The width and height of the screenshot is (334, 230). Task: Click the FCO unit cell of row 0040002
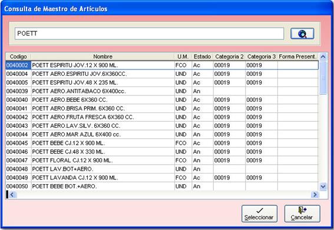[x=183, y=65]
